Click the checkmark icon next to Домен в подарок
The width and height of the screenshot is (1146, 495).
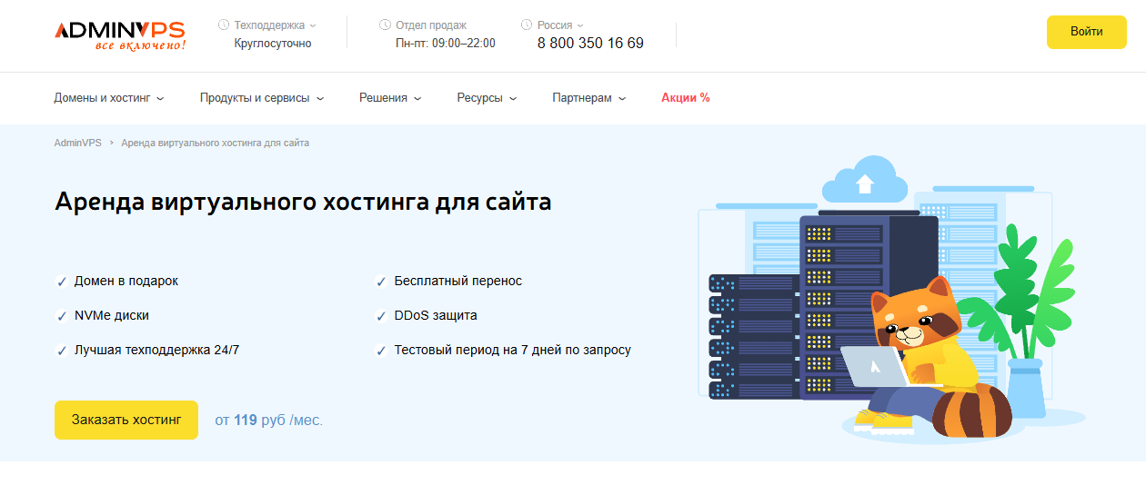62,282
